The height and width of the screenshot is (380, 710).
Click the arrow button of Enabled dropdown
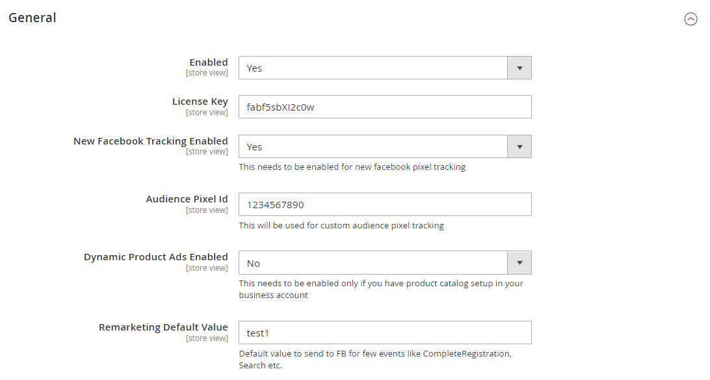point(519,68)
